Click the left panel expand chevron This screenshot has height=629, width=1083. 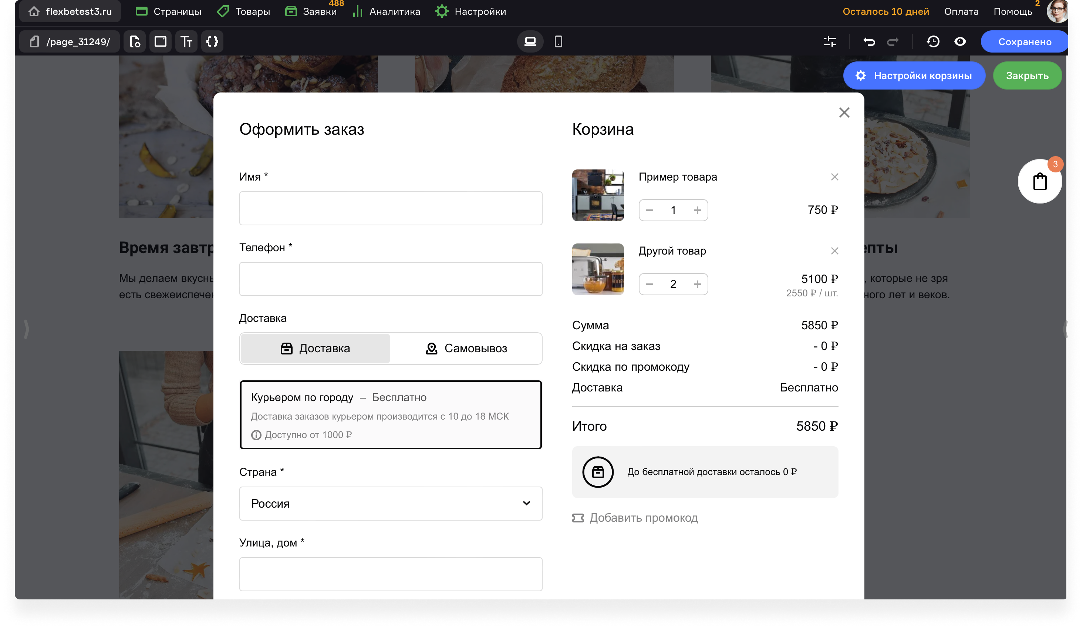26,329
